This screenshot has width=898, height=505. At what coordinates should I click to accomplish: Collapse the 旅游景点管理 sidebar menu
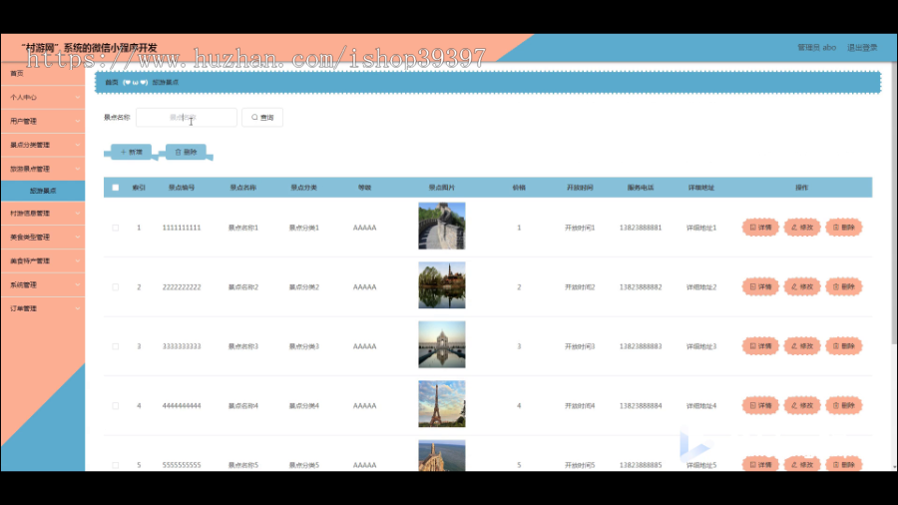coord(43,169)
